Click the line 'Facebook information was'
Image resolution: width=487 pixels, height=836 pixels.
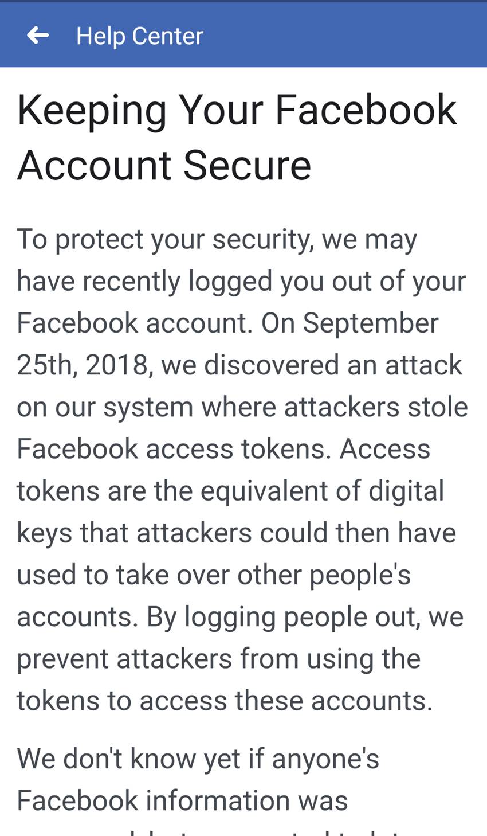[x=182, y=800]
